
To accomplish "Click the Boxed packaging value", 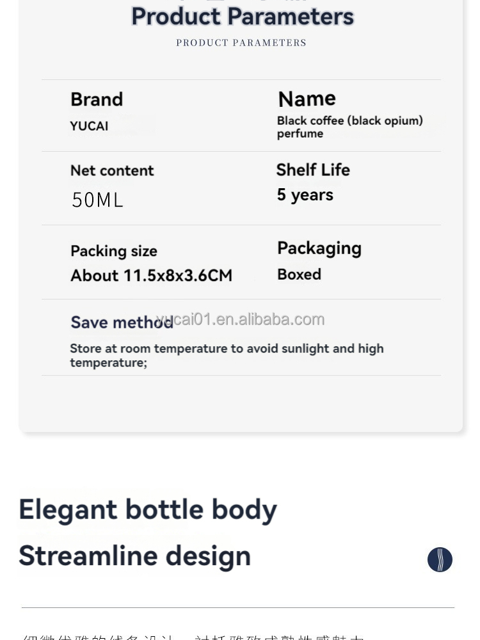I will point(299,275).
